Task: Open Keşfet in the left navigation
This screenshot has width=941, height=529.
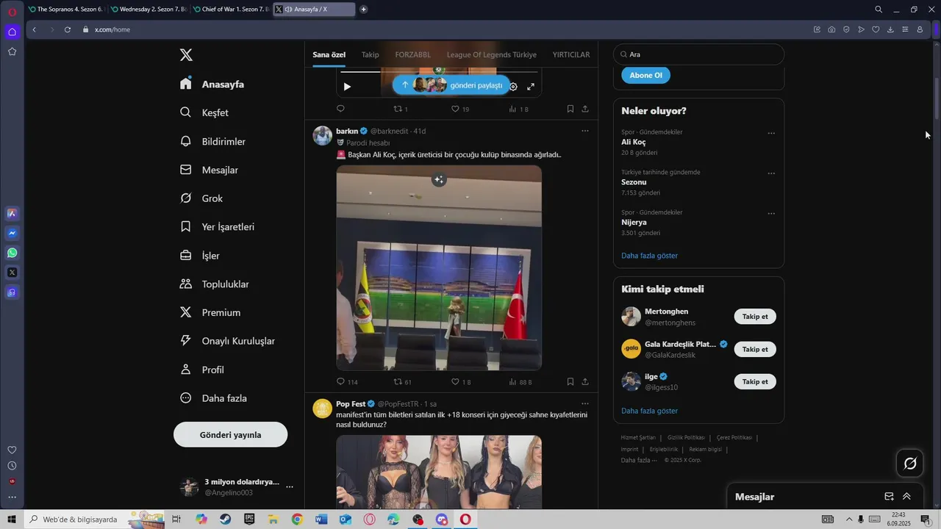Action: [204, 112]
